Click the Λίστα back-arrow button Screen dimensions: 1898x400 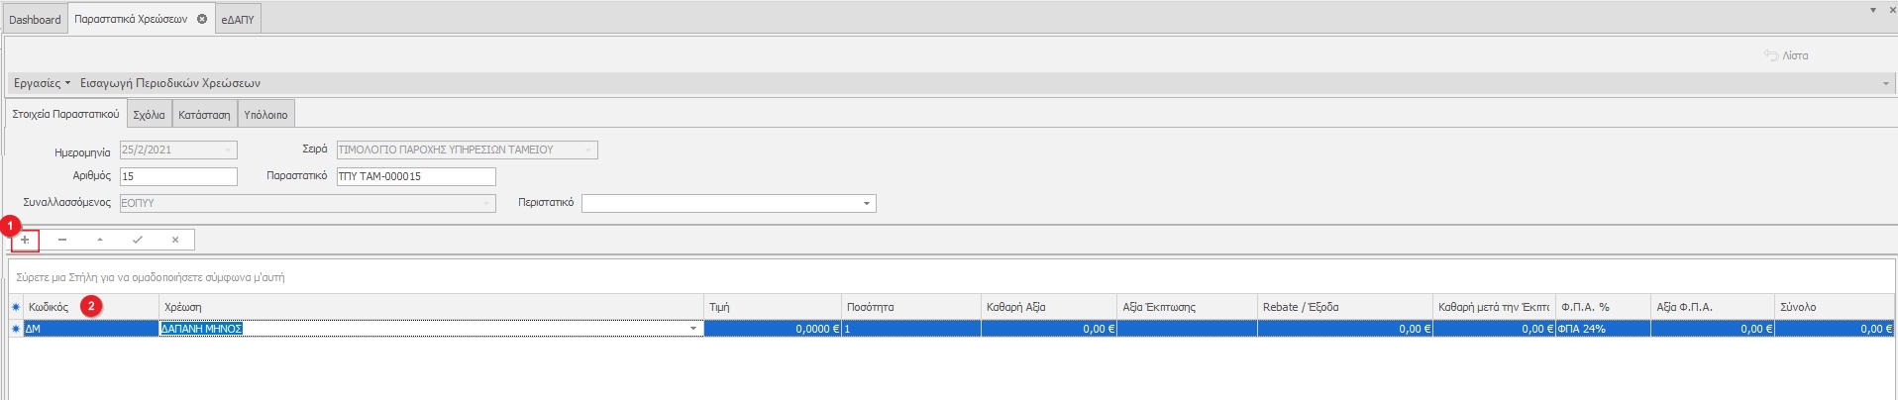pos(1786,55)
